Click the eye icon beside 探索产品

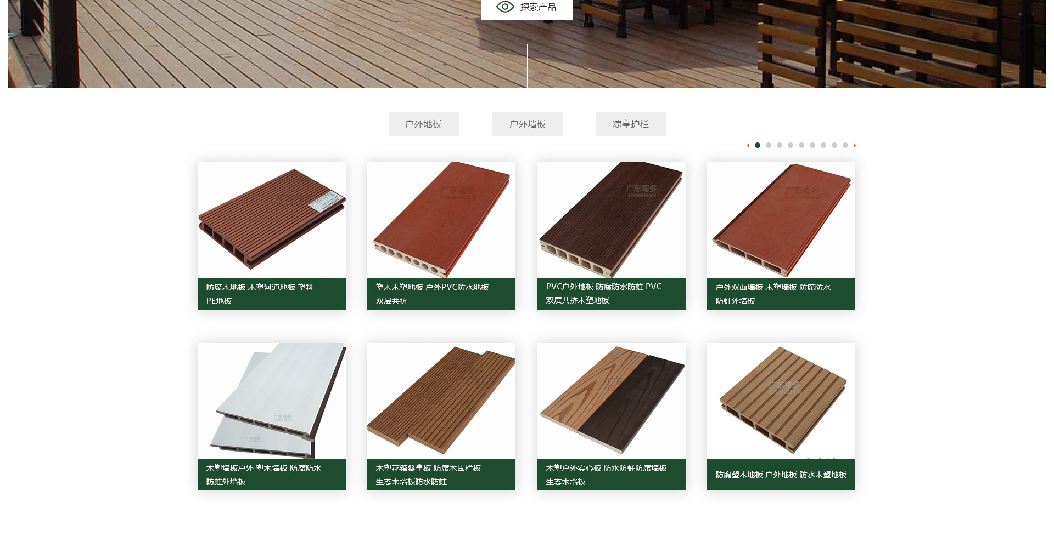tap(504, 7)
